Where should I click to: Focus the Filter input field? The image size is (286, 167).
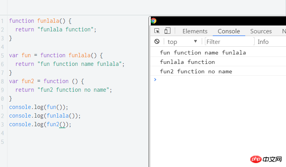tap(230, 42)
